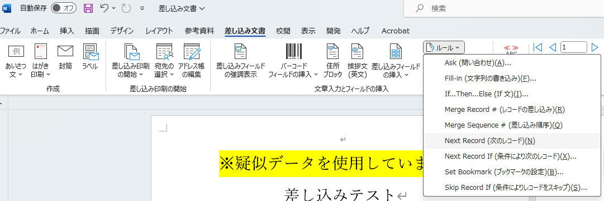
Task: Click the Undo arrow icon
Action: [104, 8]
